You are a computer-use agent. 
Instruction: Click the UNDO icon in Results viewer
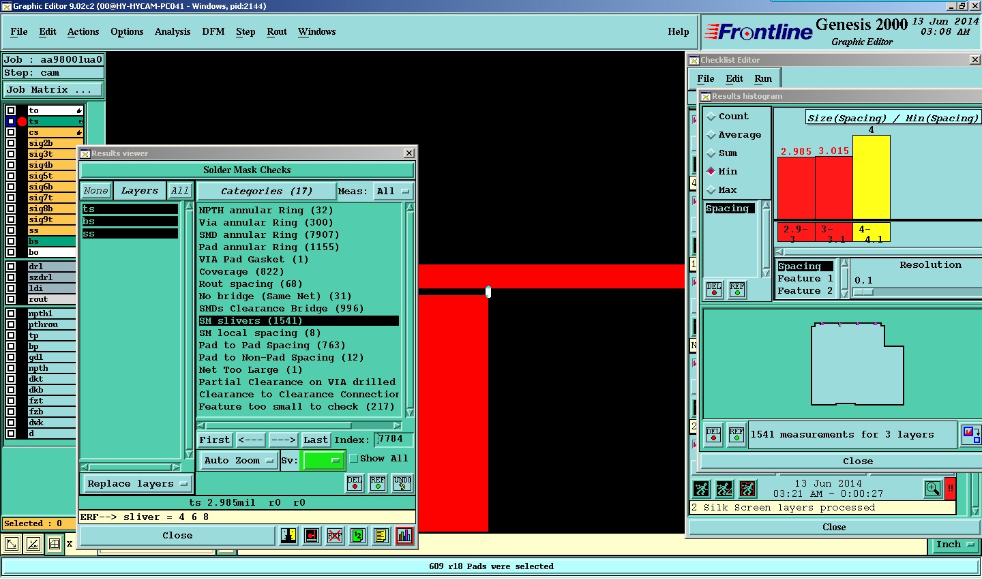click(402, 483)
